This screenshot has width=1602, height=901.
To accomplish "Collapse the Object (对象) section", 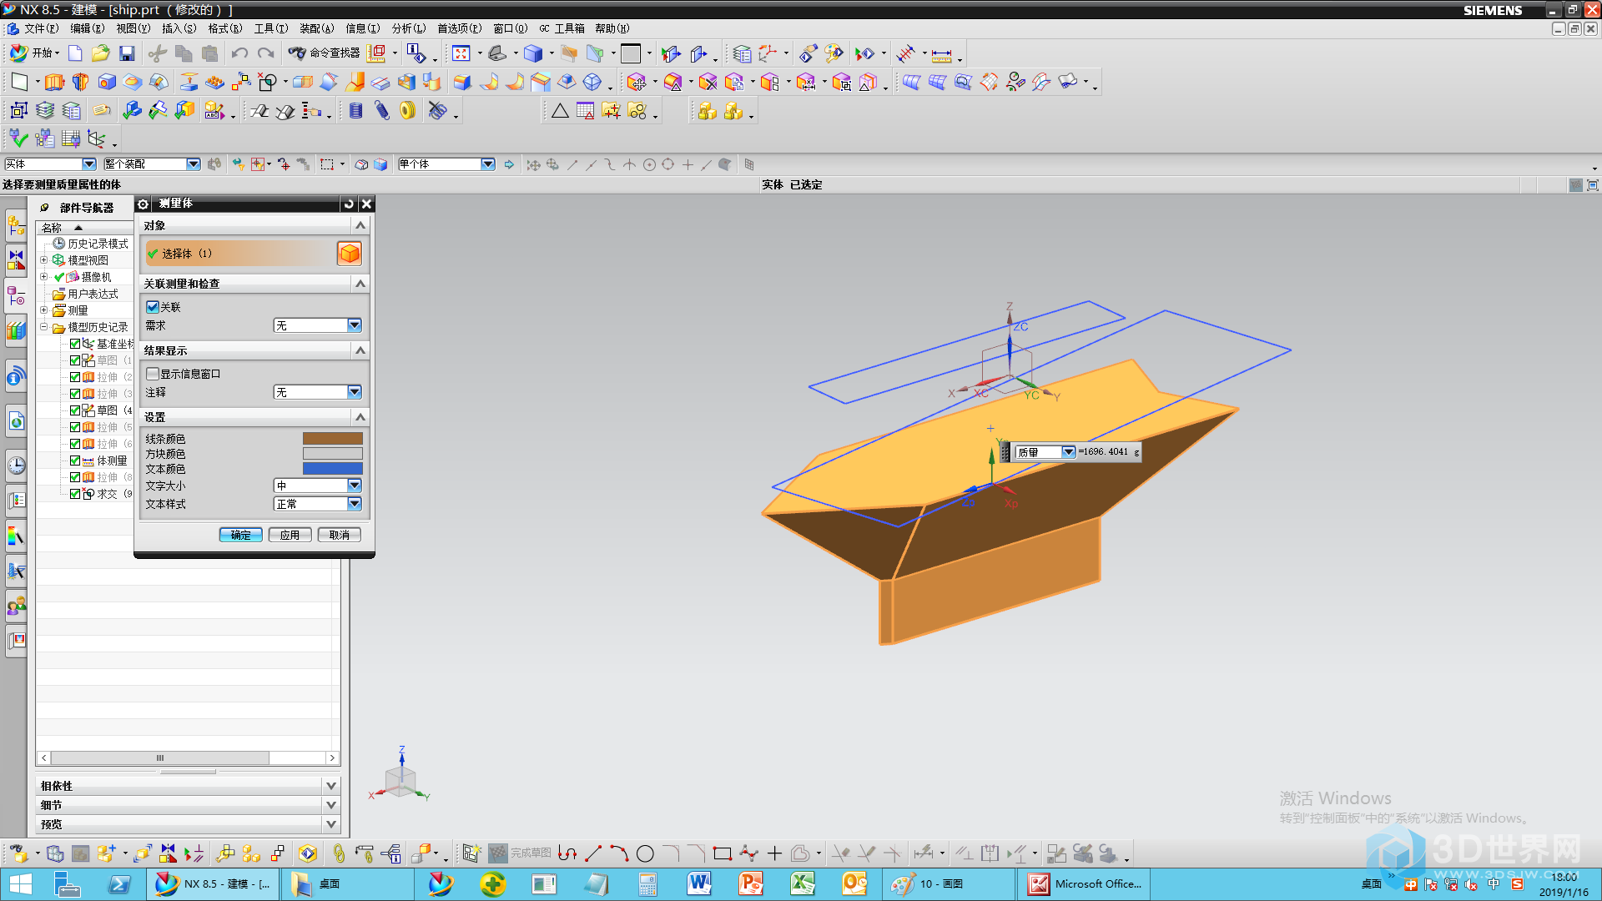I will tap(360, 225).
